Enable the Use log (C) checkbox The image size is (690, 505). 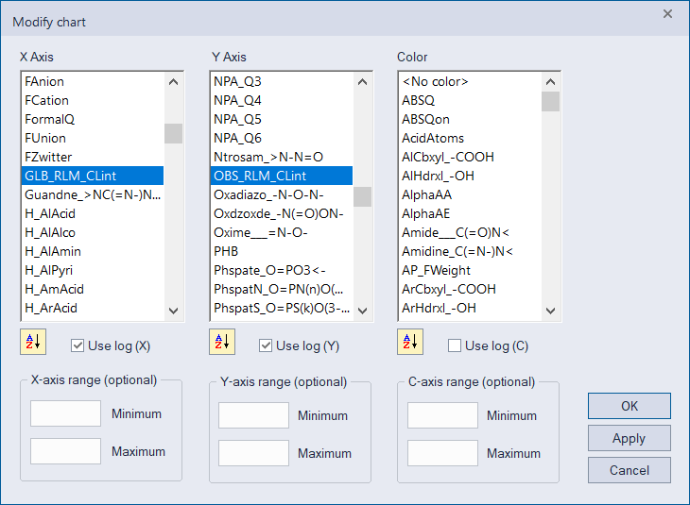[455, 345]
